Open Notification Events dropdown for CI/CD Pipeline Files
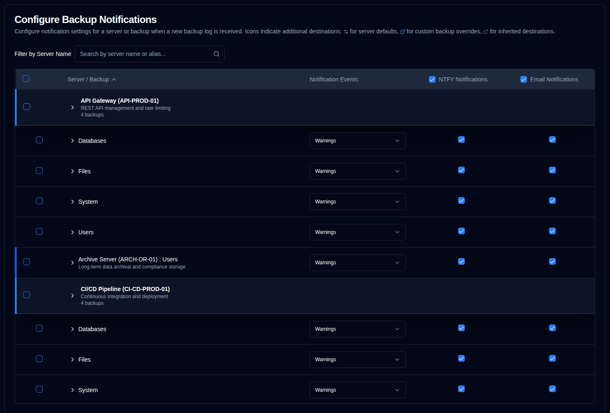The height and width of the screenshot is (413, 610). 358,360
